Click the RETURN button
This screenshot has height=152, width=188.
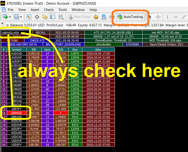[12, 40]
